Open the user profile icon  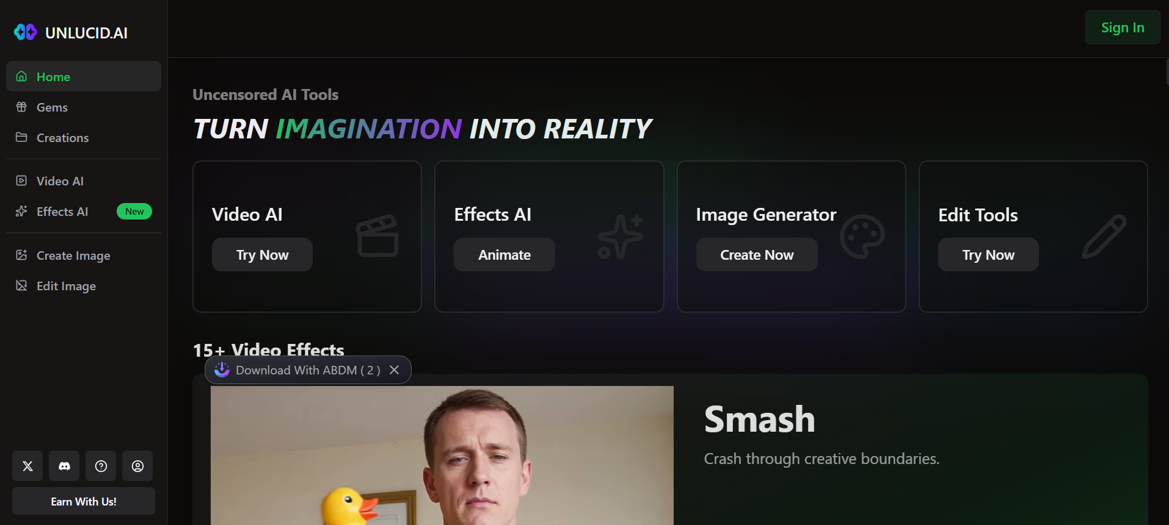click(x=137, y=466)
